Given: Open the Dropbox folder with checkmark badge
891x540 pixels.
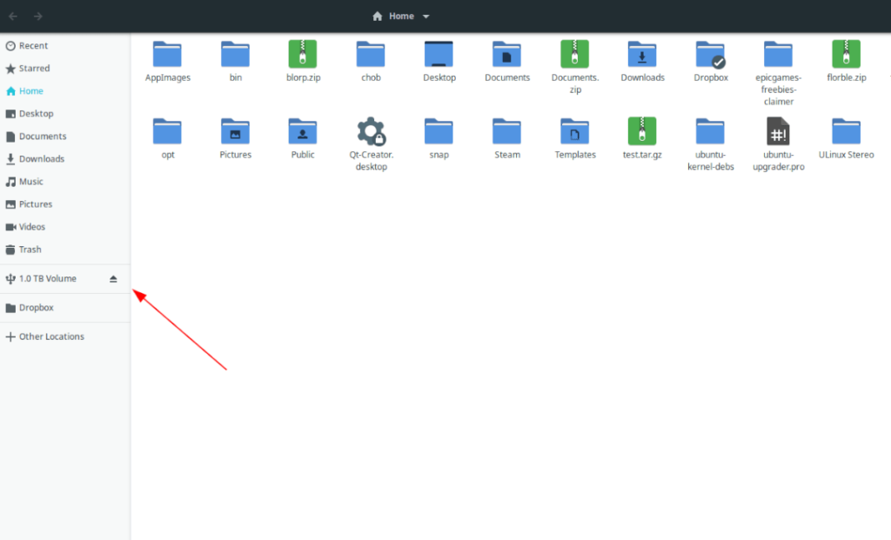Looking at the screenshot, I should point(710,55).
